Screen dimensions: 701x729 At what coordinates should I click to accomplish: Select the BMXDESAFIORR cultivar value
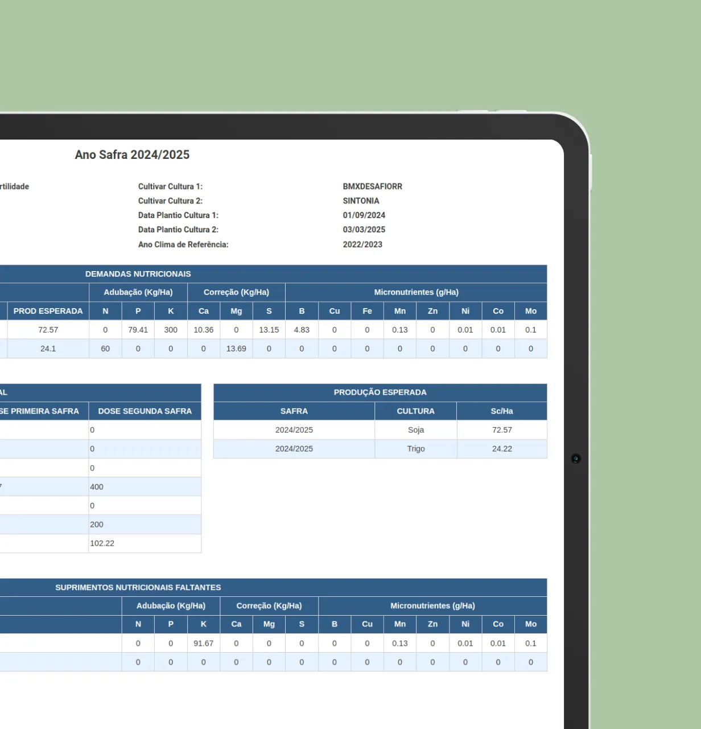372,186
